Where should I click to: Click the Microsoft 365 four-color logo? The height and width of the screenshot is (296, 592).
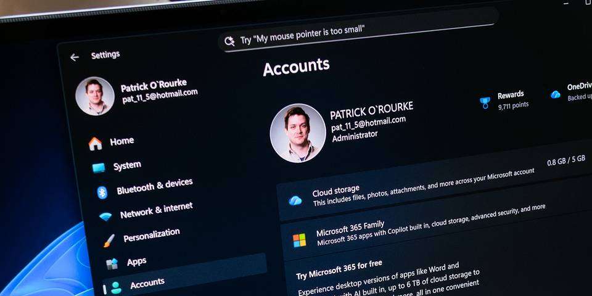[299, 240]
